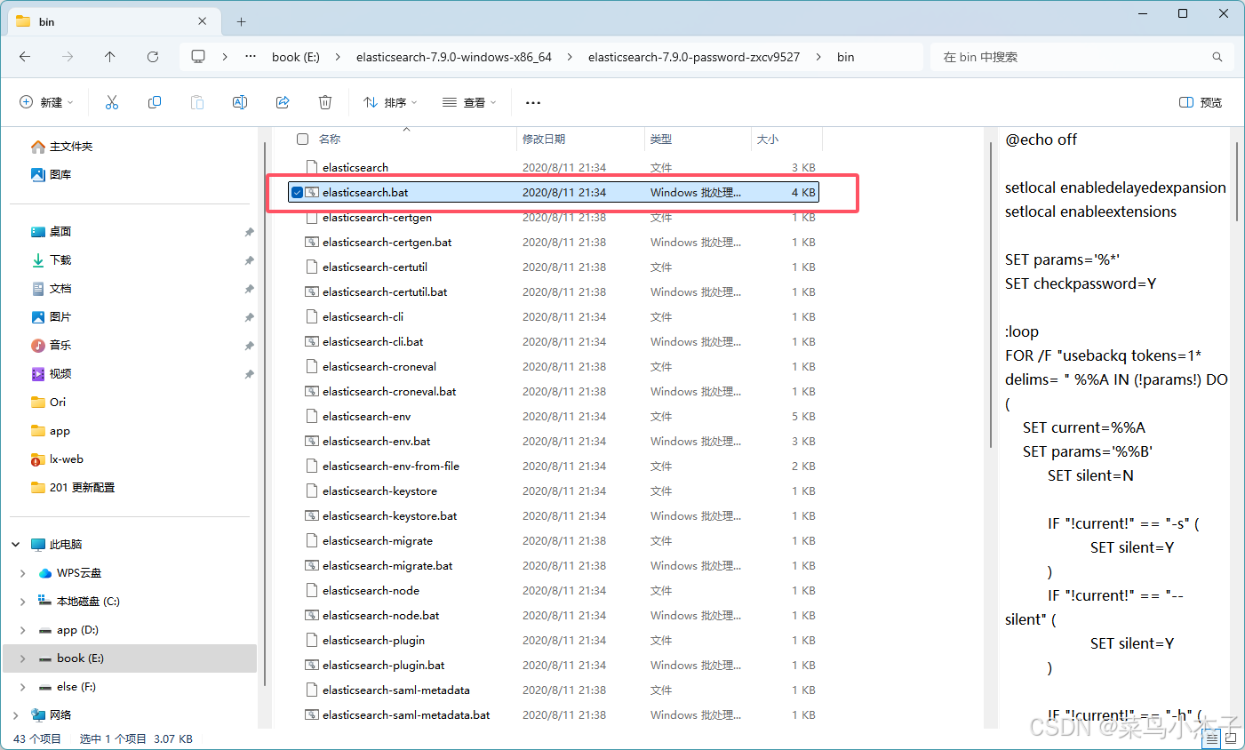Expand the book (E:) drive node
Image resolution: width=1245 pixels, height=750 pixels.
(x=23, y=658)
